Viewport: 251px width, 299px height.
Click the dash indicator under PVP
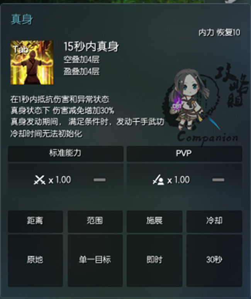[x=218, y=180]
